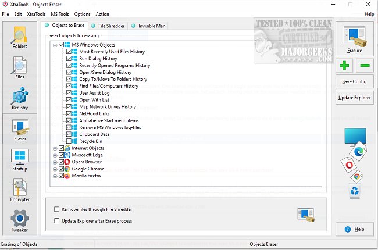Click MS Windows Objects Windows logo icon
The height and width of the screenshot is (250, 378).
click(x=67, y=45)
